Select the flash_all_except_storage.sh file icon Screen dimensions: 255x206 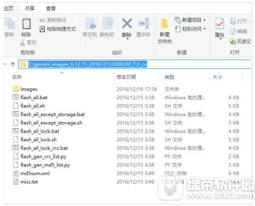point(16,123)
